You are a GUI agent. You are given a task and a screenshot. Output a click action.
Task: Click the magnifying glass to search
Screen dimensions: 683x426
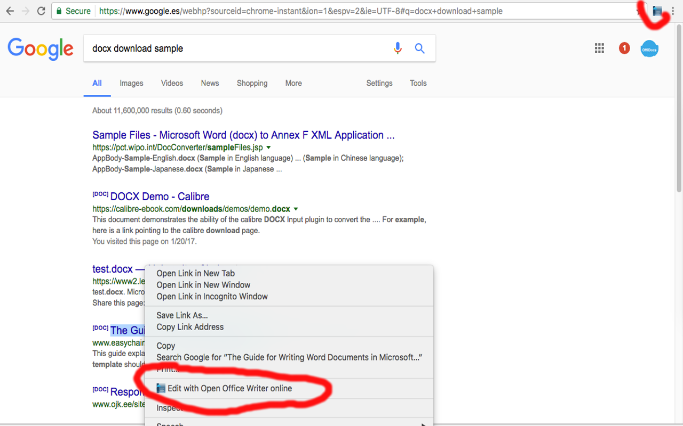(419, 48)
